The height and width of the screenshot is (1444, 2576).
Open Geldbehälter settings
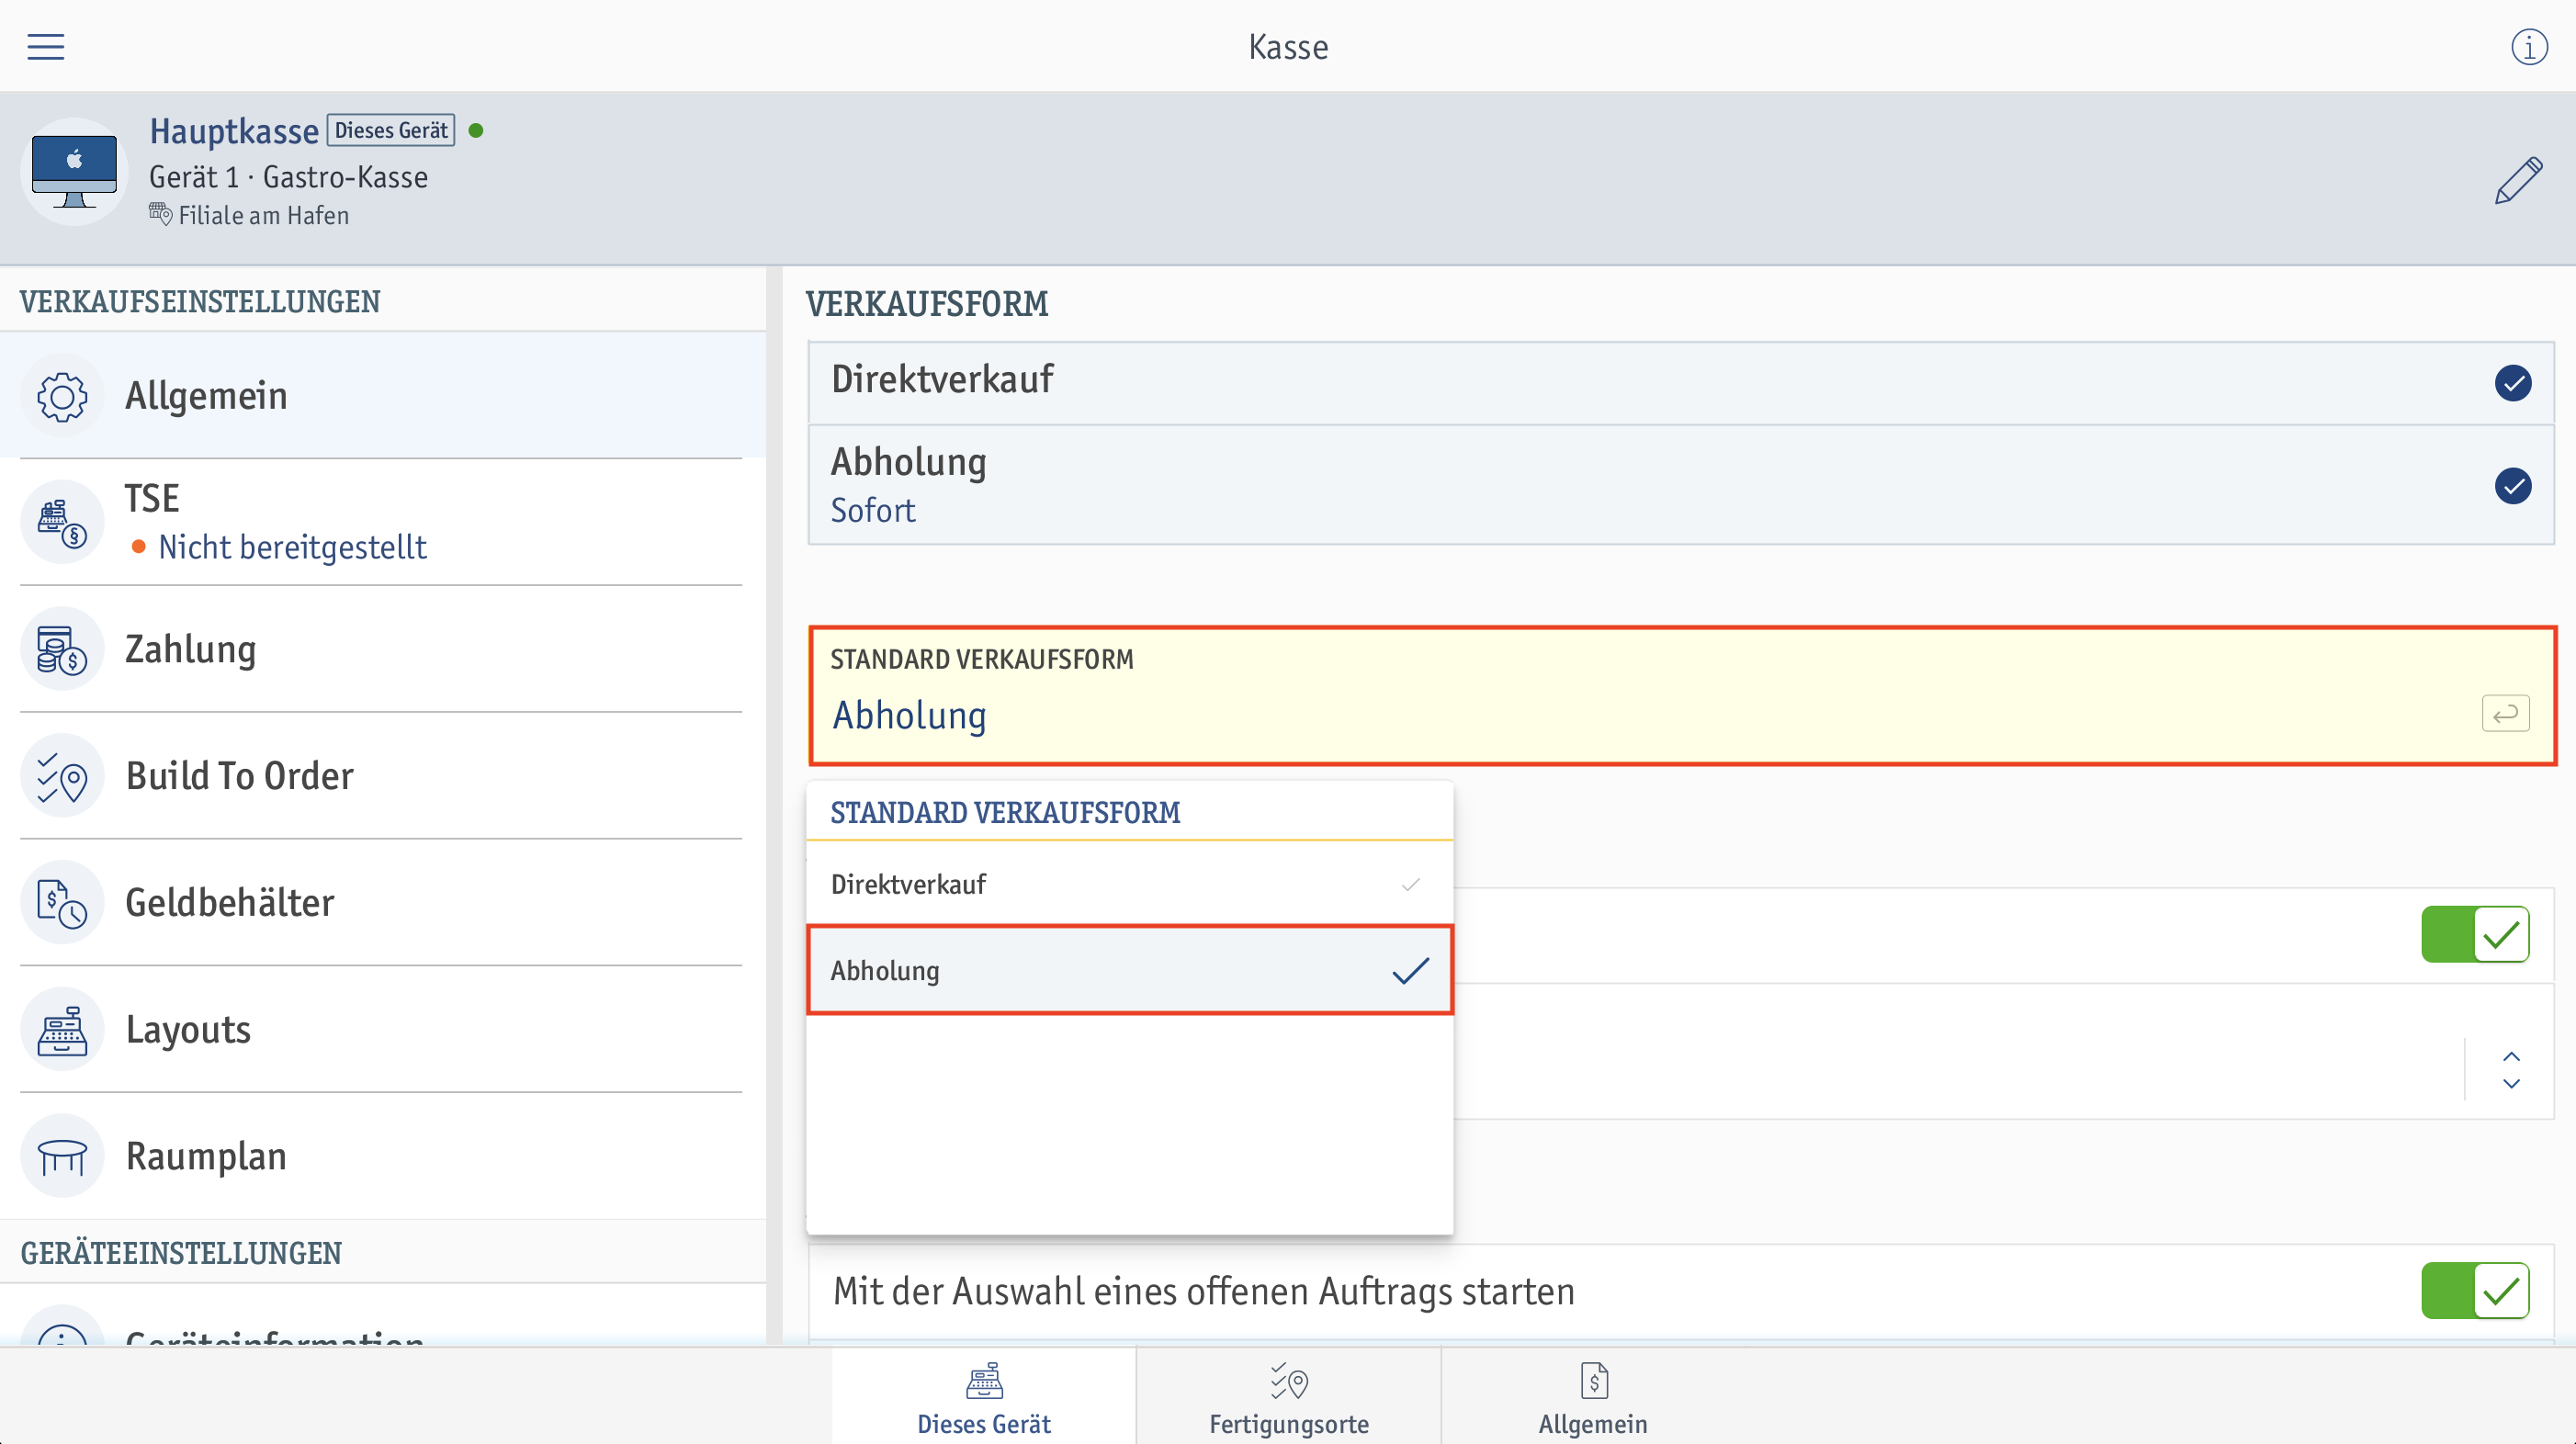point(383,903)
